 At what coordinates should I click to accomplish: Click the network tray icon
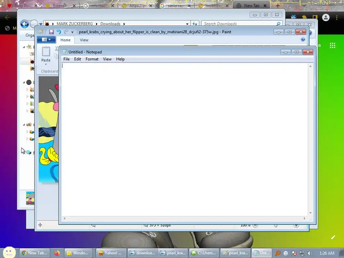(x=302, y=253)
